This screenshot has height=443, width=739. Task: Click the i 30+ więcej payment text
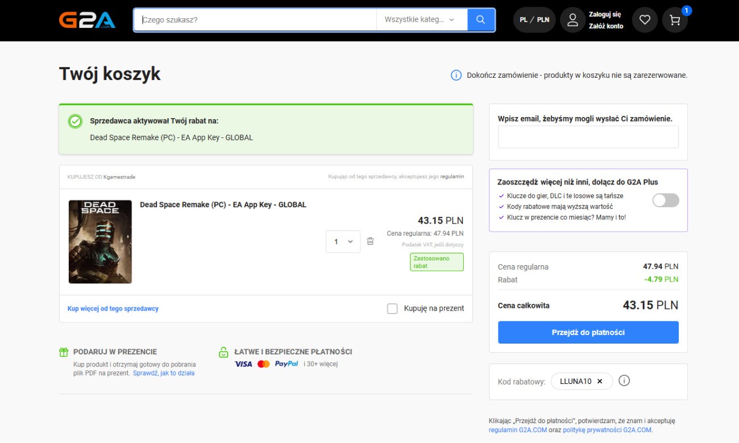coord(321,364)
